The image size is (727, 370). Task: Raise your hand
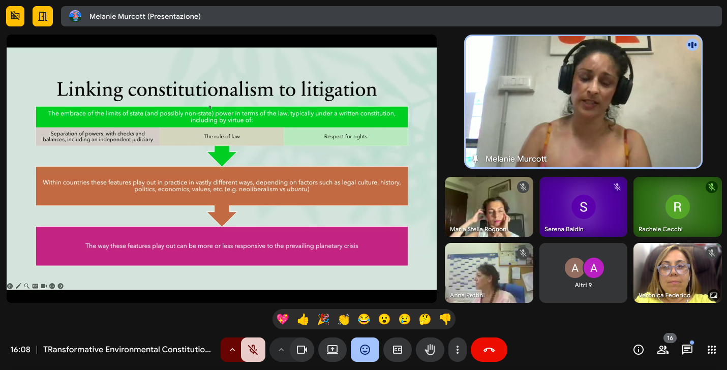[430, 350]
